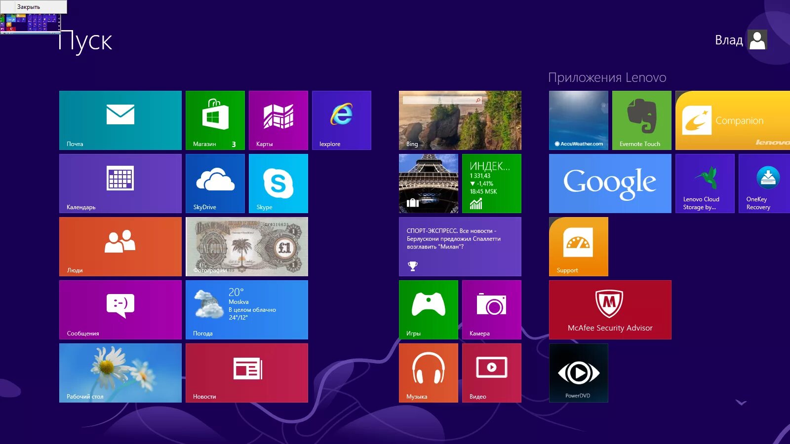Open the Lenovo Companion tile
790x444 pixels.
click(x=733, y=120)
